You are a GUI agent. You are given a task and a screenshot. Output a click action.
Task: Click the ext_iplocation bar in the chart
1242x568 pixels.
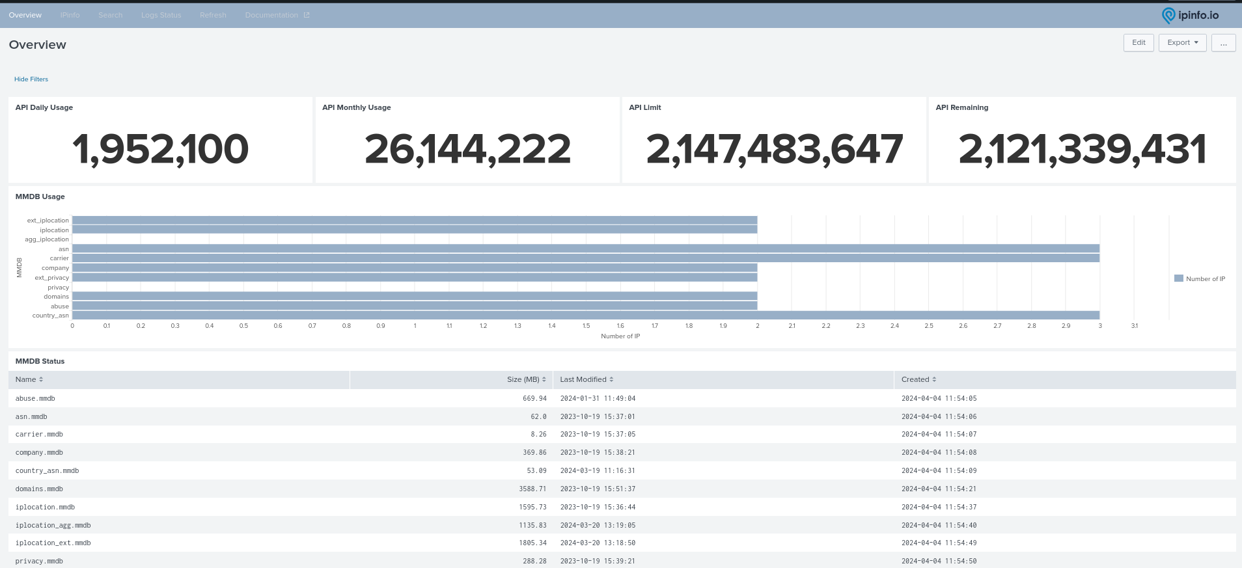tap(415, 221)
